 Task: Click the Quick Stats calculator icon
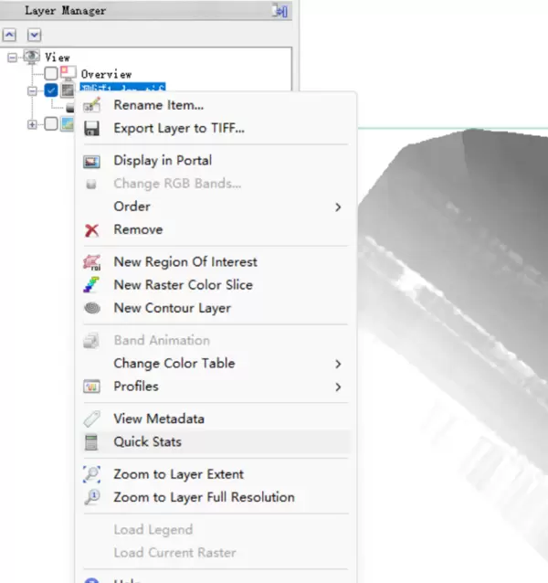tap(91, 442)
